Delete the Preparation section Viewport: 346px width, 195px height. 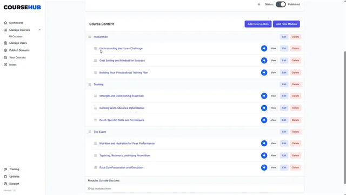pyautogui.click(x=296, y=37)
